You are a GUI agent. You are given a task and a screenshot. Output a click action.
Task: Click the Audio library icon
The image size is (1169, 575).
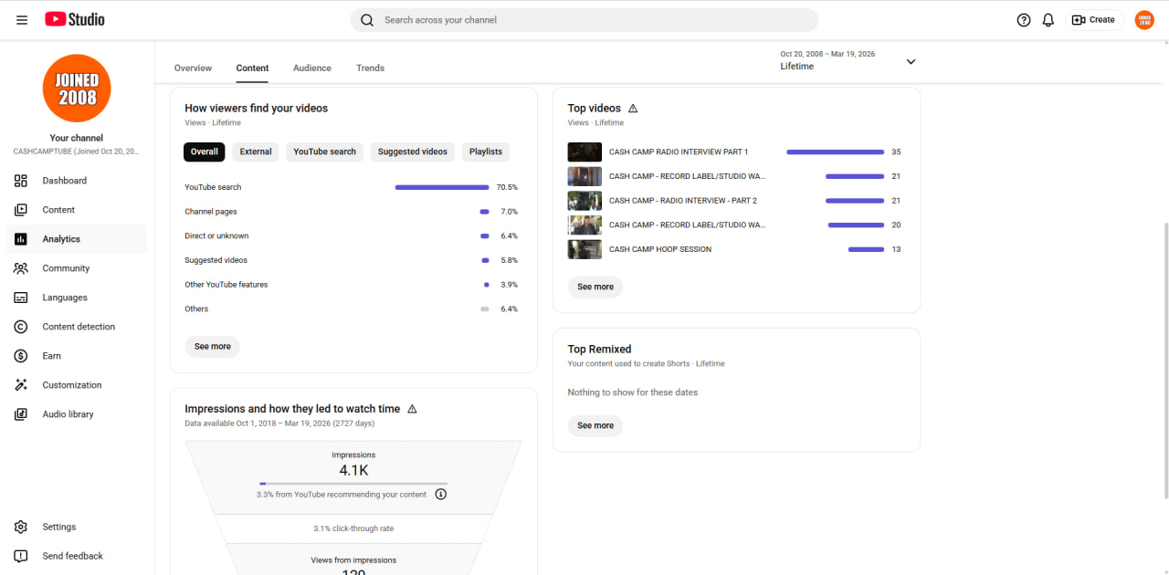click(21, 414)
